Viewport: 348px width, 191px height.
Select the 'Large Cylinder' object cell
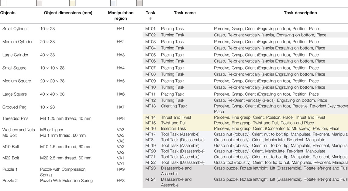(x=15, y=55)
